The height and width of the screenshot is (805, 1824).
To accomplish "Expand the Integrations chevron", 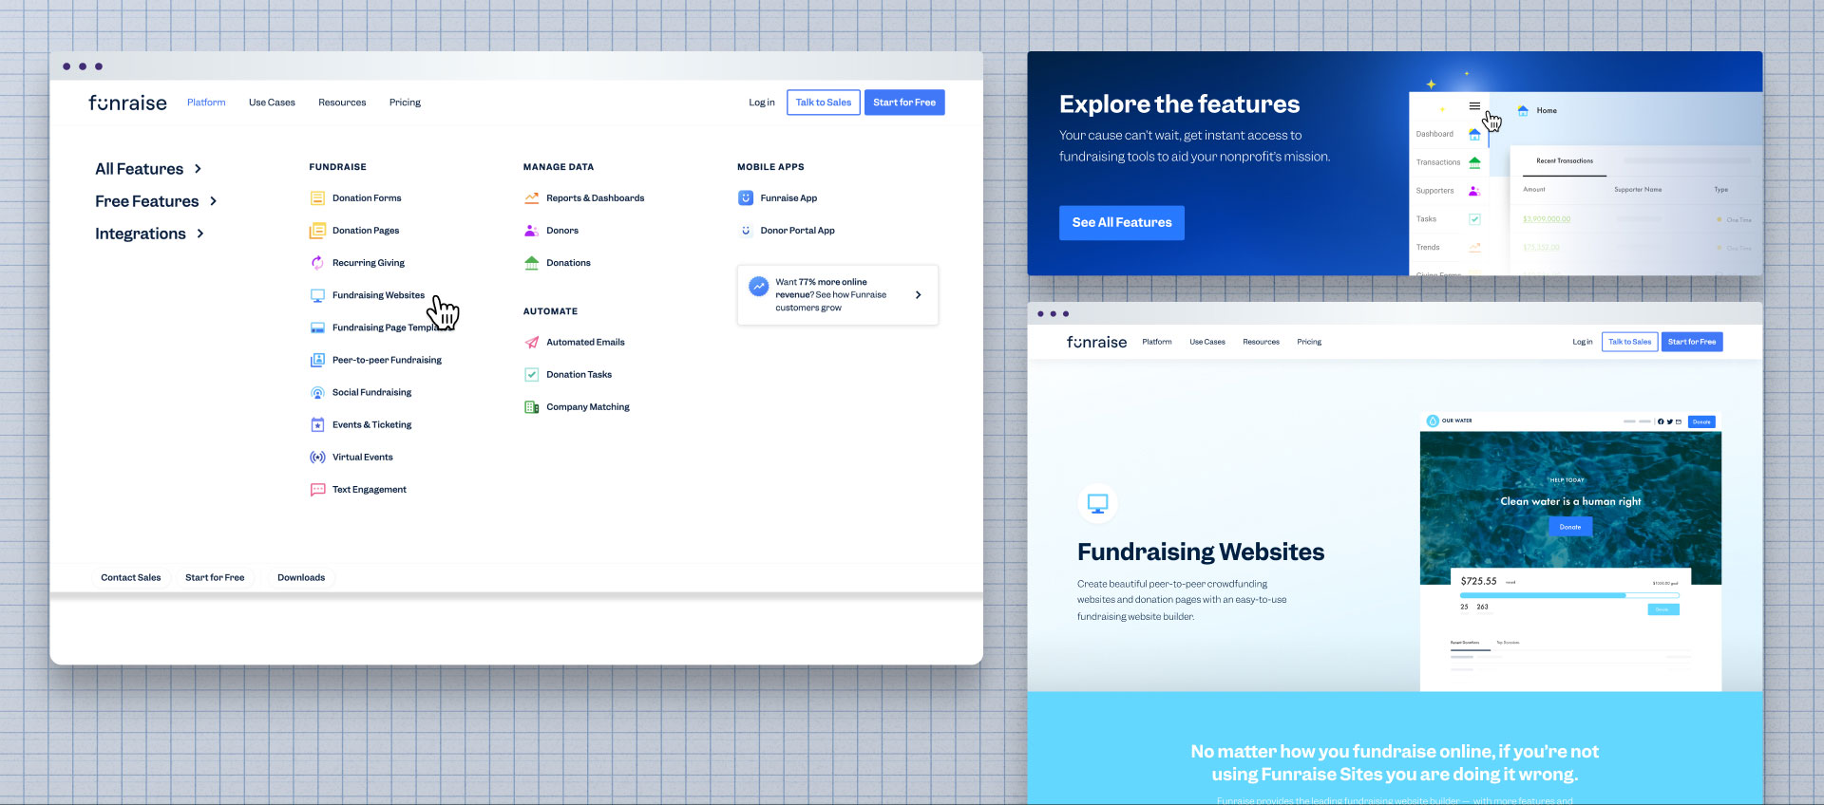I will tap(199, 234).
